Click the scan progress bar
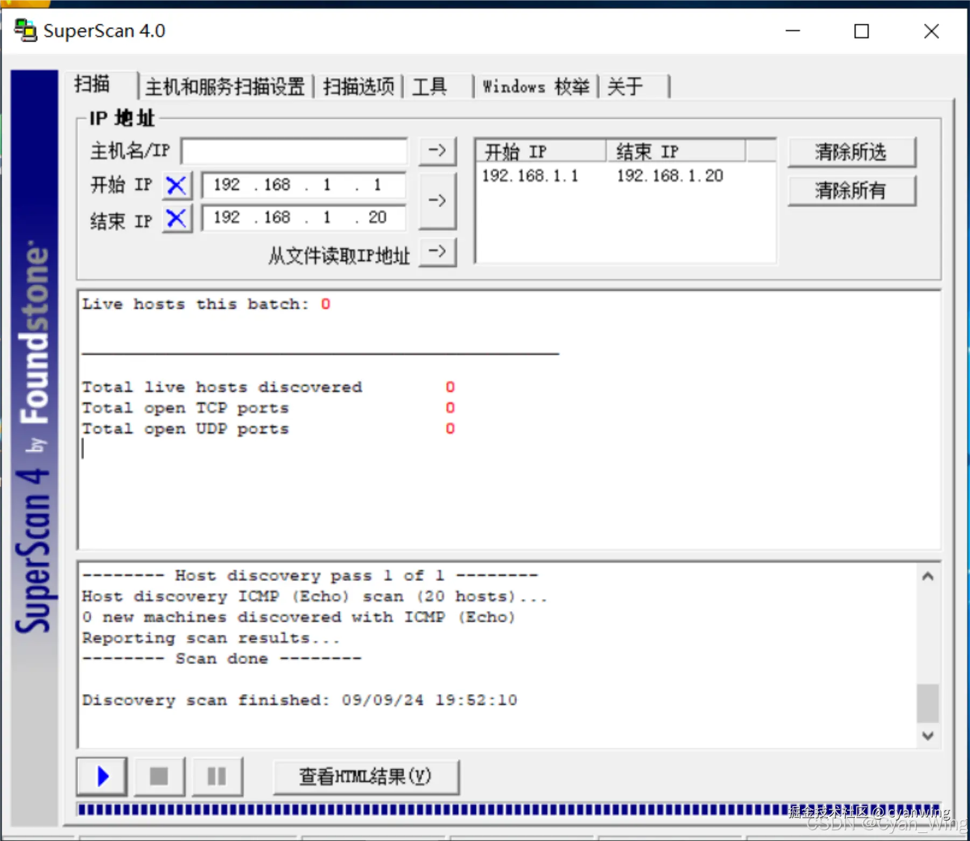The image size is (970, 841). point(509,809)
